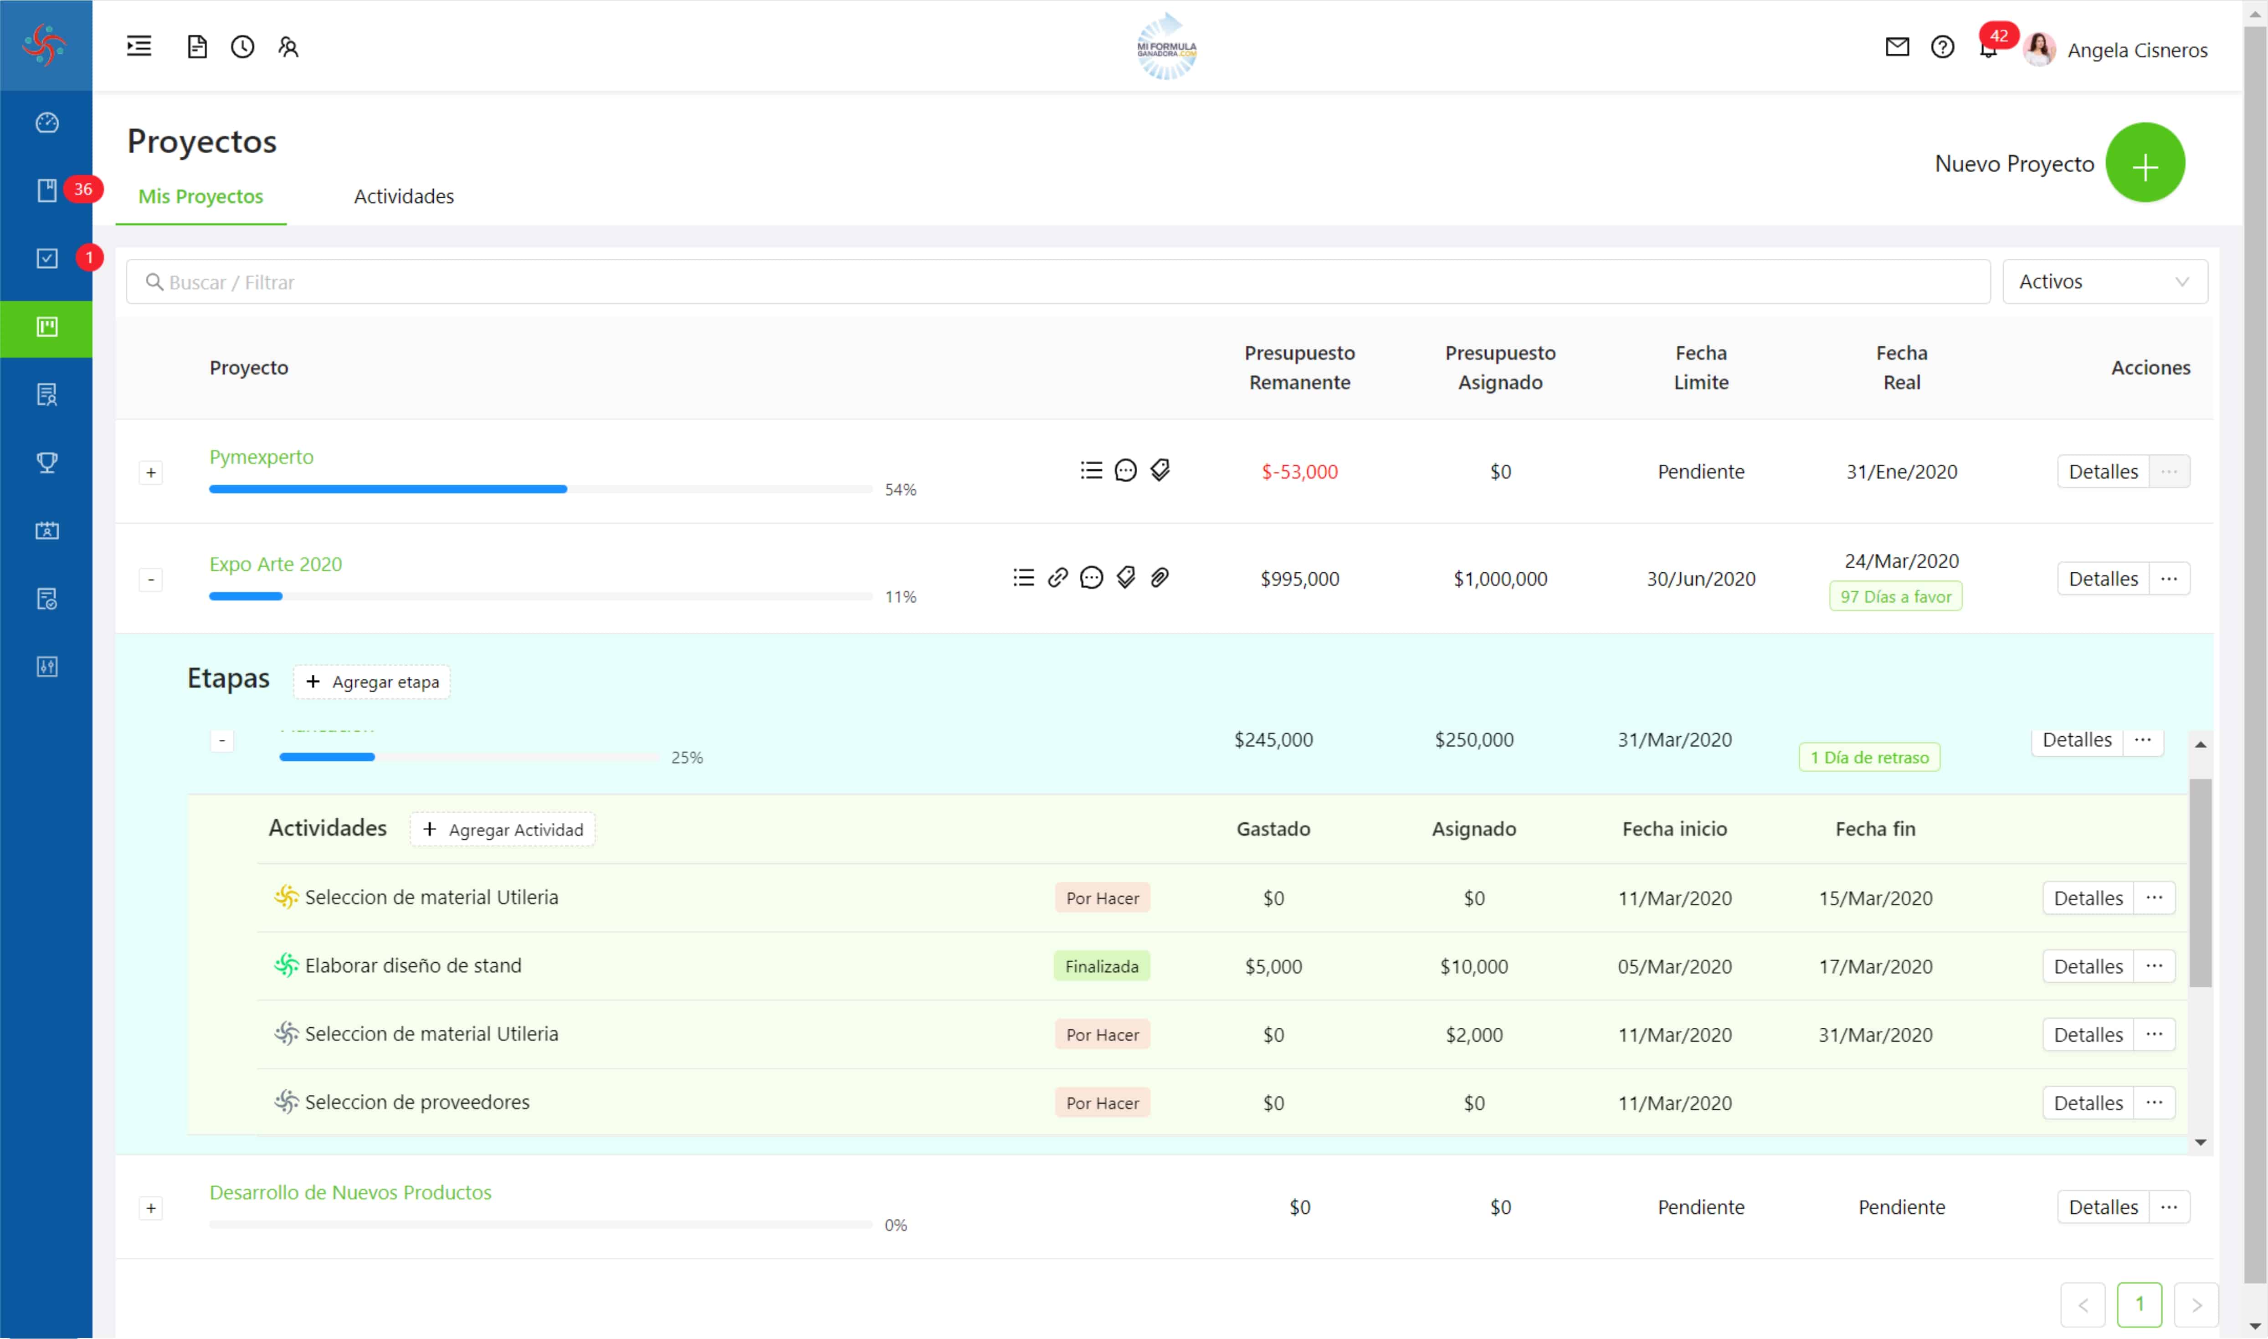Collapse the stage with 25% progress
Viewport: 2268px width, 1339px height.
pyautogui.click(x=222, y=740)
